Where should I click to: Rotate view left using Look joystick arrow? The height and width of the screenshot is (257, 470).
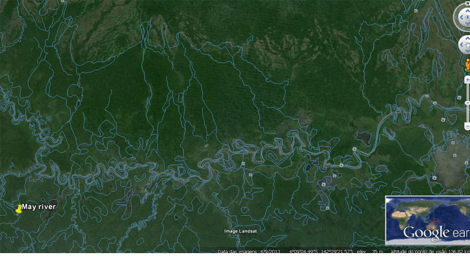462,17
